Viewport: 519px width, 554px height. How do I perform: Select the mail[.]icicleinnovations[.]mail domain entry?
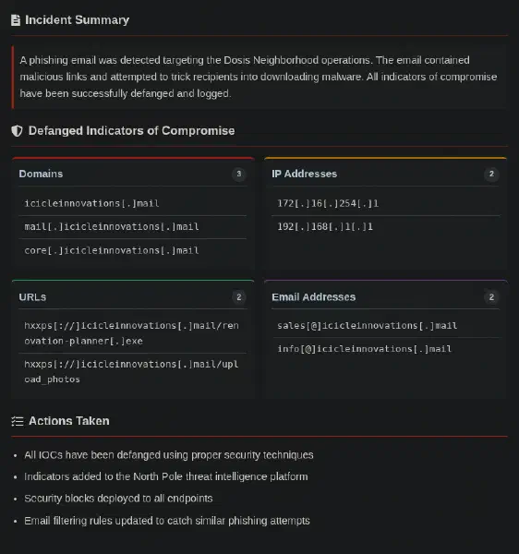pos(132,227)
